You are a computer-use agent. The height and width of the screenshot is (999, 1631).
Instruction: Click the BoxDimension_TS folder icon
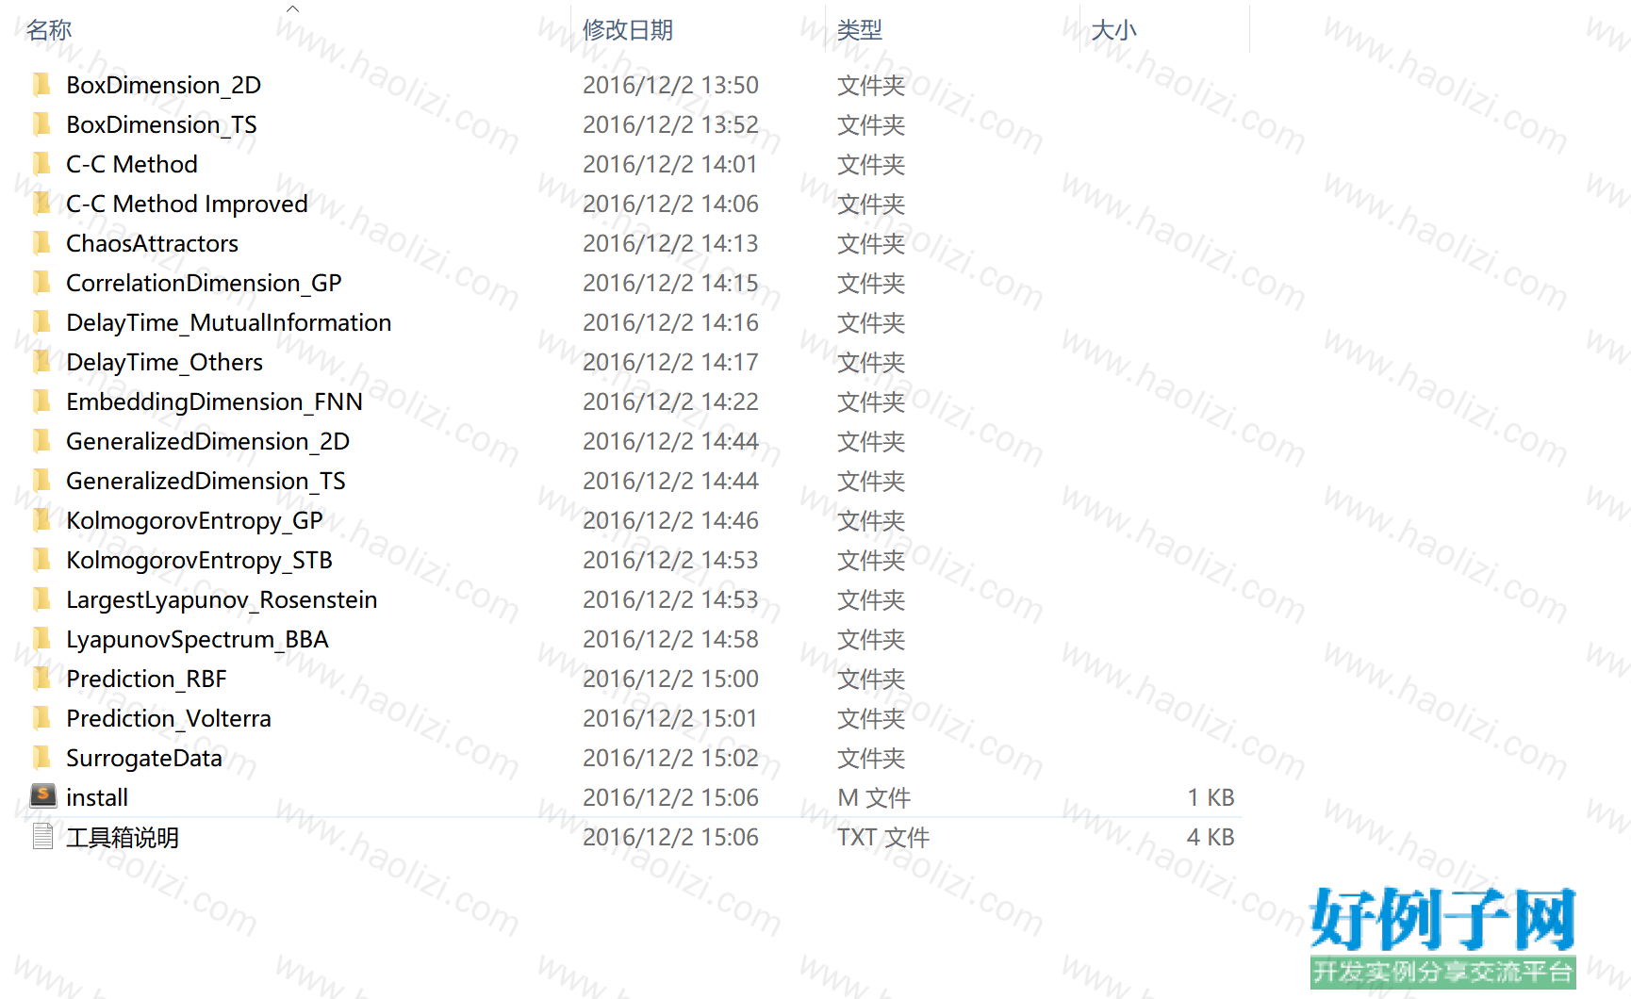(x=41, y=124)
